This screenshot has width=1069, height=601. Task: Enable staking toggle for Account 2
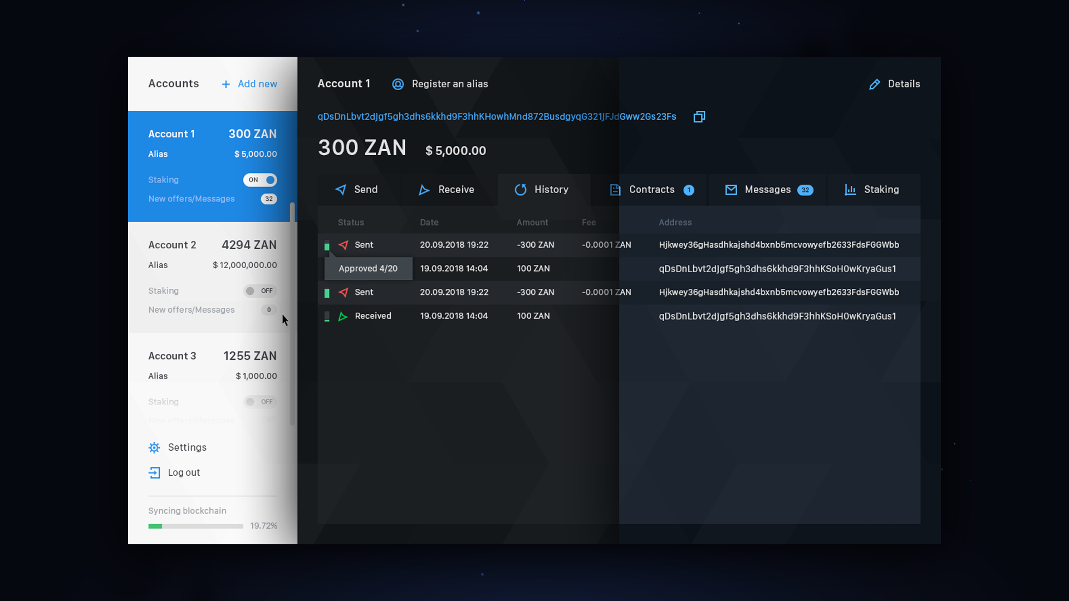pyautogui.click(x=260, y=291)
